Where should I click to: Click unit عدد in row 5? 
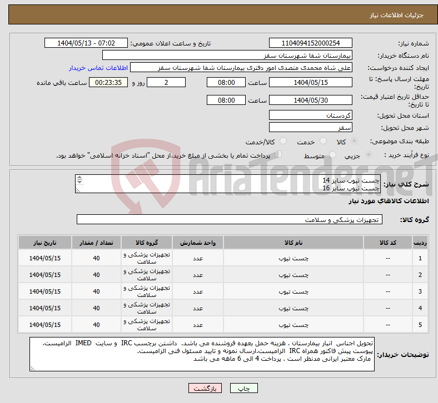tap(198, 325)
